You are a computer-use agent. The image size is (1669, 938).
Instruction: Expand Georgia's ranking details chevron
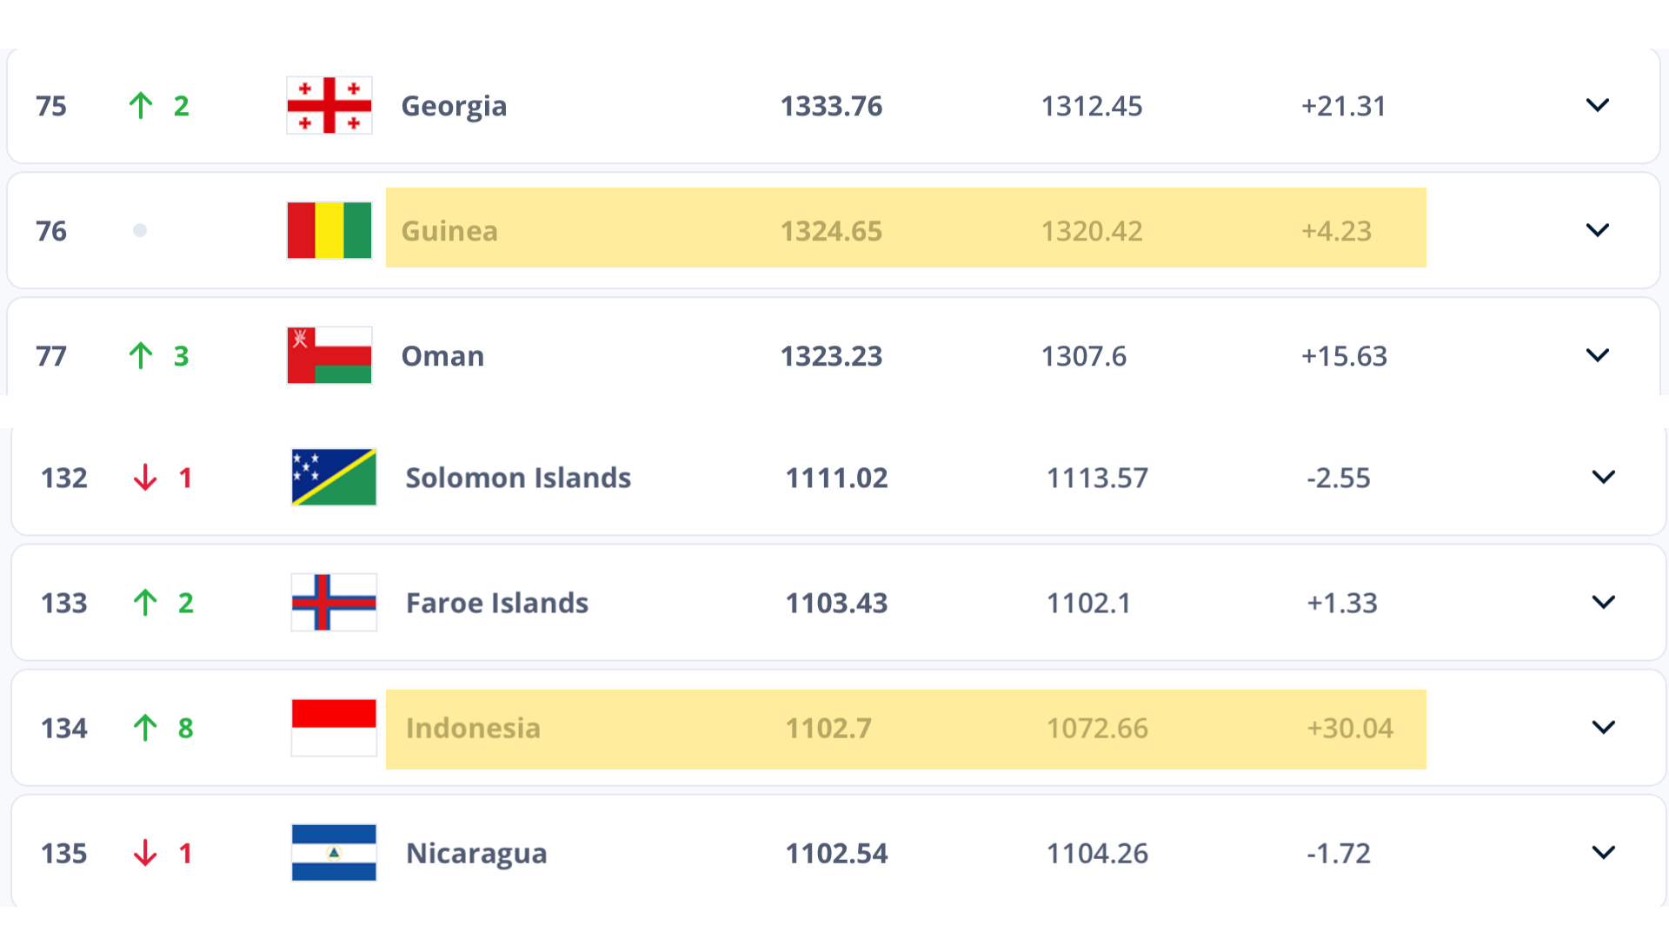pos(1598,105)
